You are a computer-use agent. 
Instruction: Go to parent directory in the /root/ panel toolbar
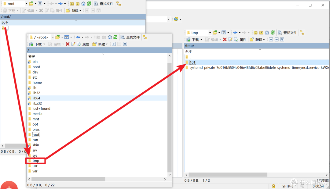(x=72, y=4)
